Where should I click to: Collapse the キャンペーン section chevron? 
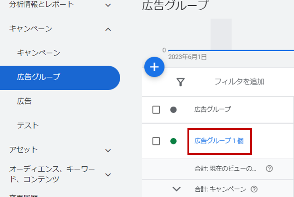(x=108, y=29)
